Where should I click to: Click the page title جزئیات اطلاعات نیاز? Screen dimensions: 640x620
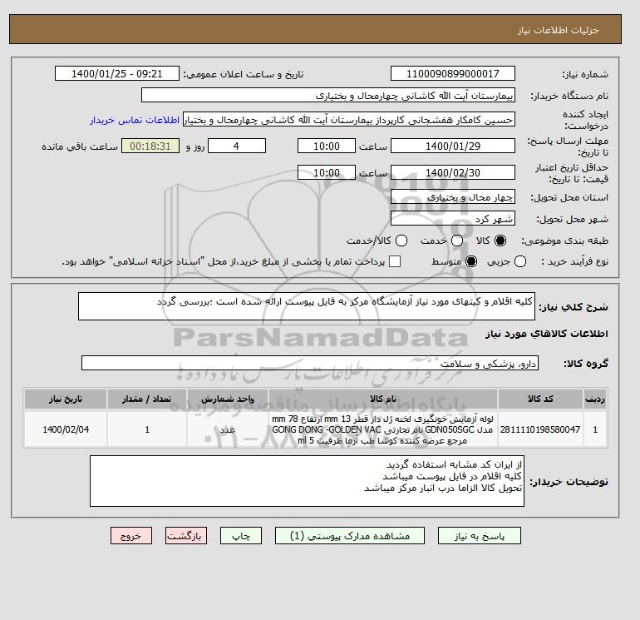pyautogui.click(x=559, y=30)
